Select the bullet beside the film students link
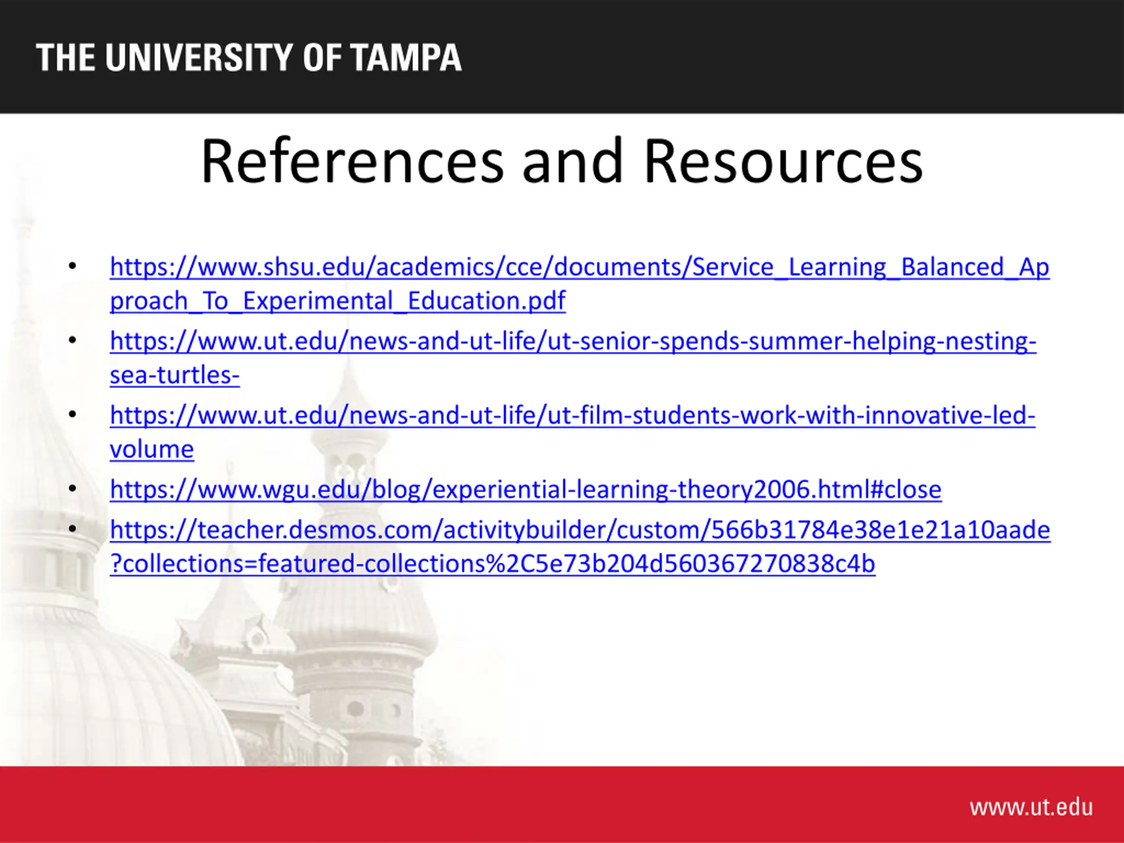 [72, 414]
